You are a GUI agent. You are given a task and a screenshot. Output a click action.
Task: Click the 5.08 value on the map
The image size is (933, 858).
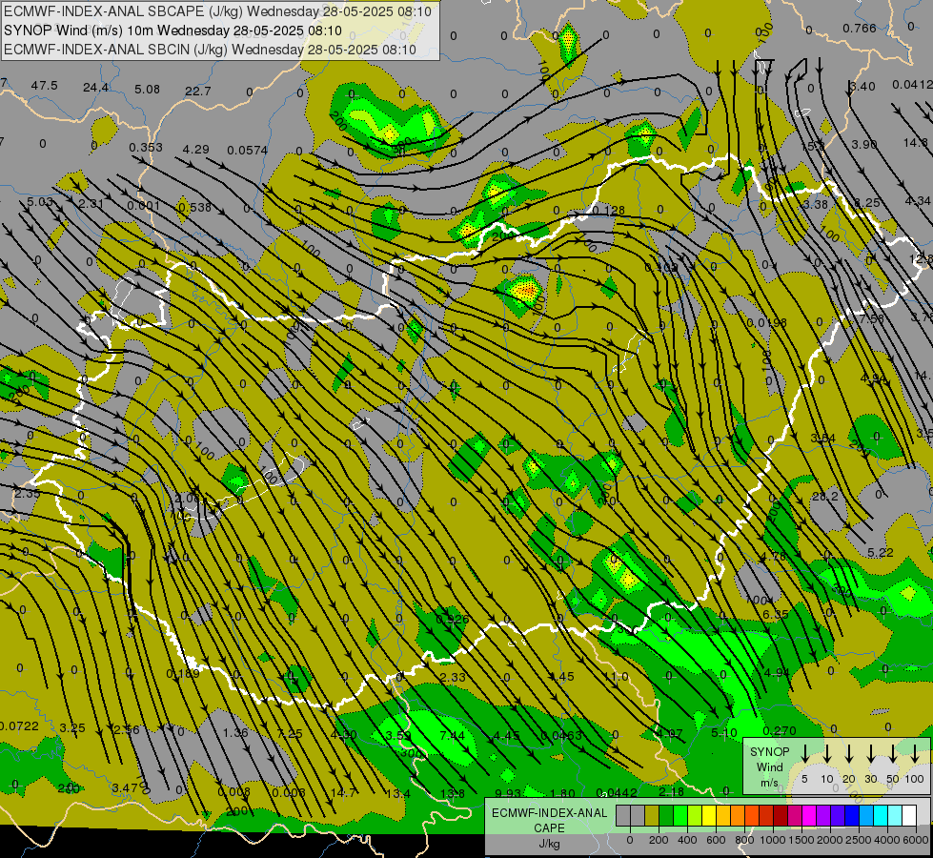147,90
